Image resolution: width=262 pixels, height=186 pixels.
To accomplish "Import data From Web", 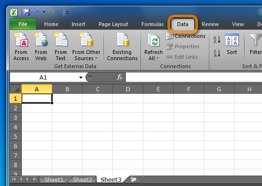I will [x=41, y=47].
